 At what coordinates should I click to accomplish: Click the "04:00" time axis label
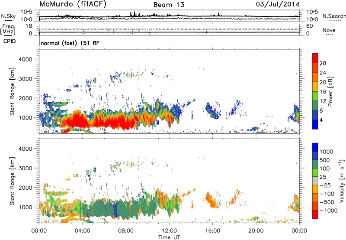click(x=83, y=231)
